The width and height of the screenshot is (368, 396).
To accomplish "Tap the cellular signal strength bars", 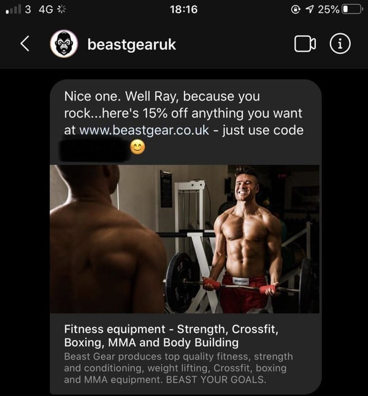I will coord(13,9).
